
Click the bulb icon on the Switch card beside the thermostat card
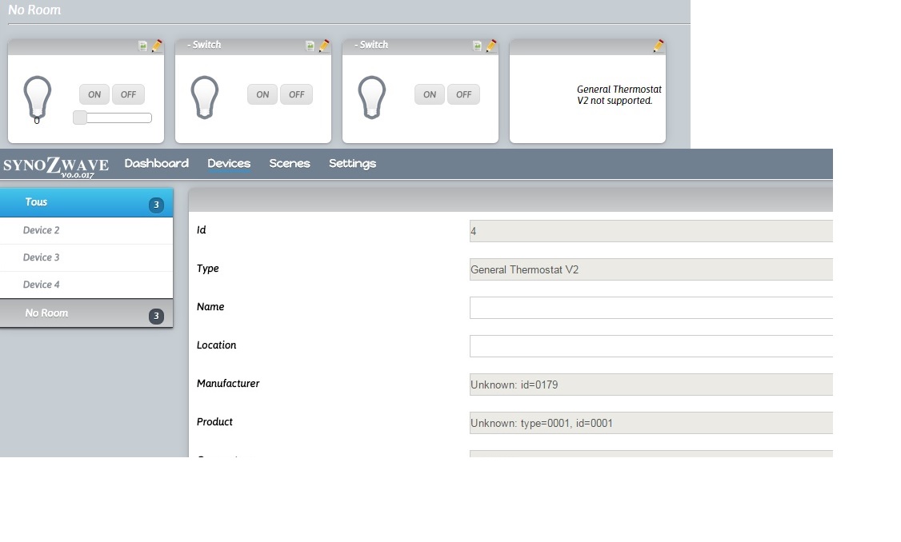372,98
